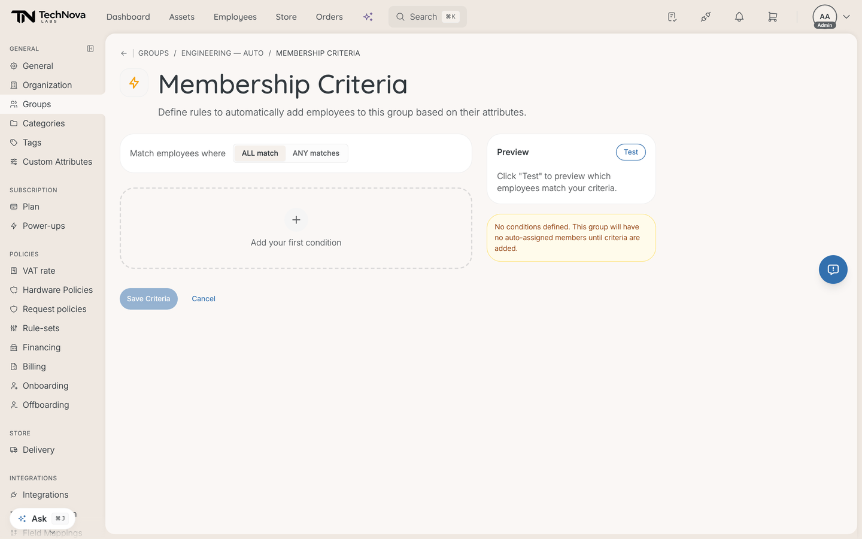Collapse the sidebar panel icon
This screenshot has width=862, height=539.
point(90,49)
